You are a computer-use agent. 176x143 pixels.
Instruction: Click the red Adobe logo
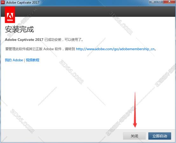(10, 15)
